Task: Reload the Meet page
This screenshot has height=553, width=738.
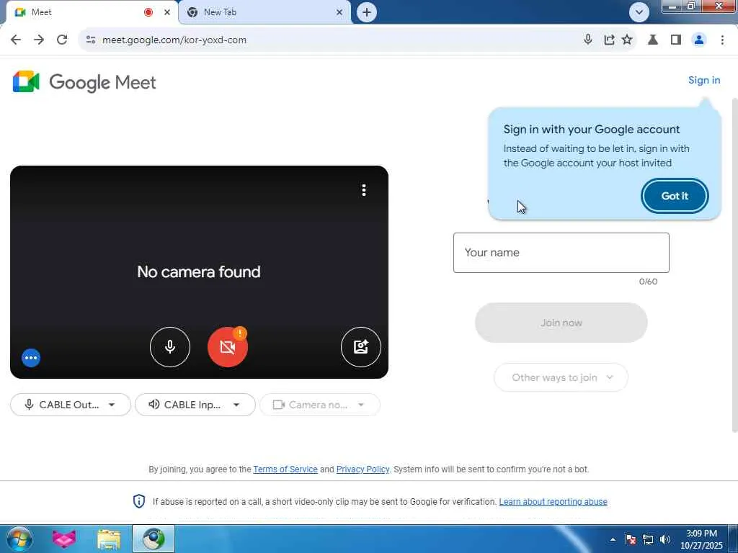Action: (x=62, y=40)
